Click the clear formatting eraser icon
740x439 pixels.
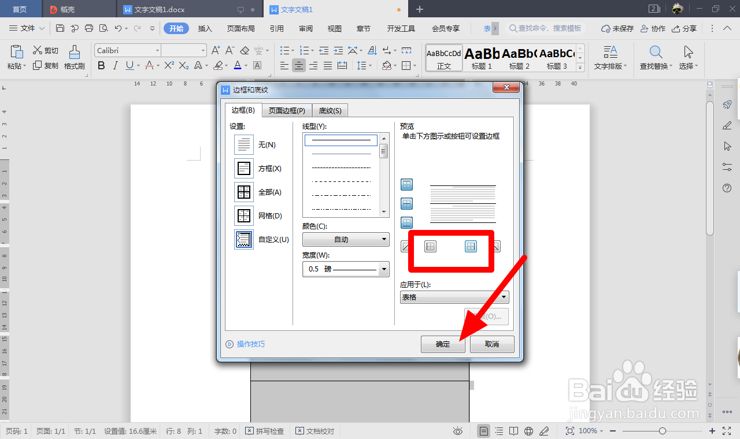[x=245, y=50]
